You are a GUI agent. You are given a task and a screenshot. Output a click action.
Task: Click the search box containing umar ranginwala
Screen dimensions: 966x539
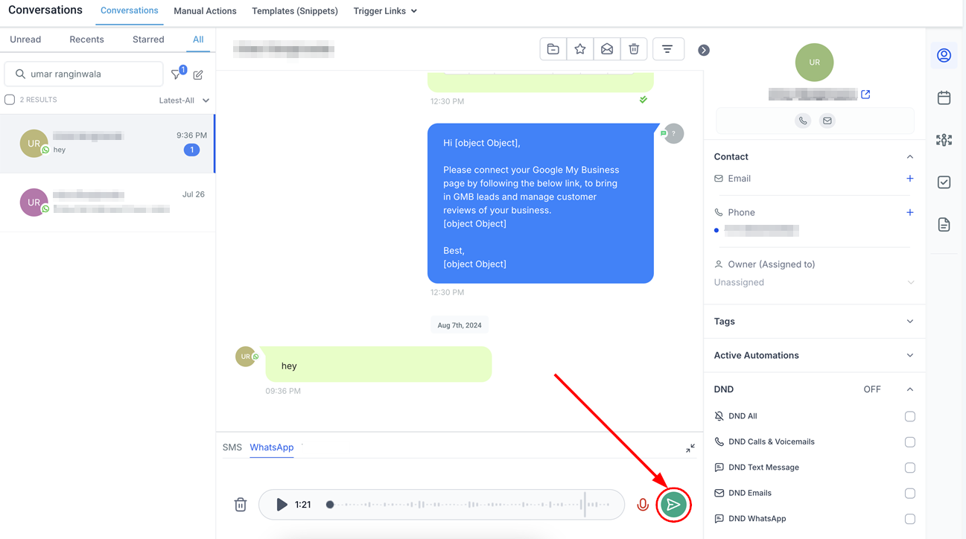[x=83, y=74]
